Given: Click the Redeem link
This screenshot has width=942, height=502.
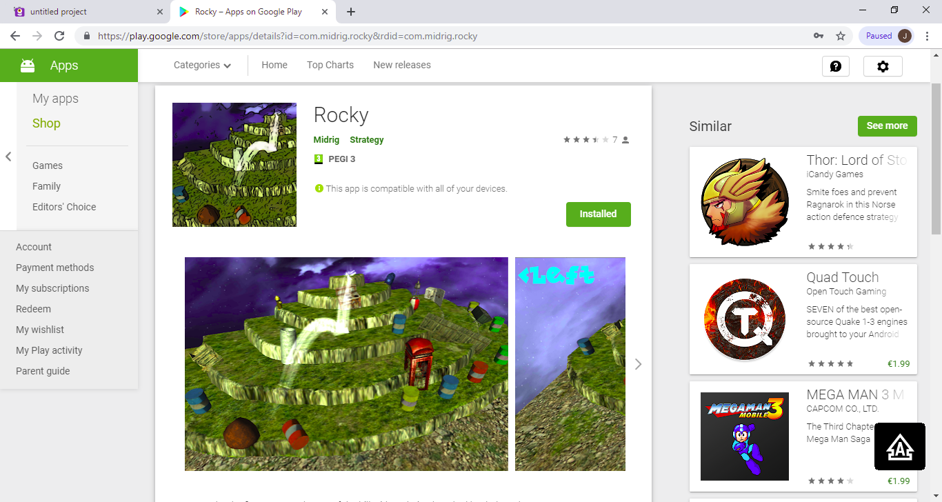Looking at the screenshot, I should 33,309.
